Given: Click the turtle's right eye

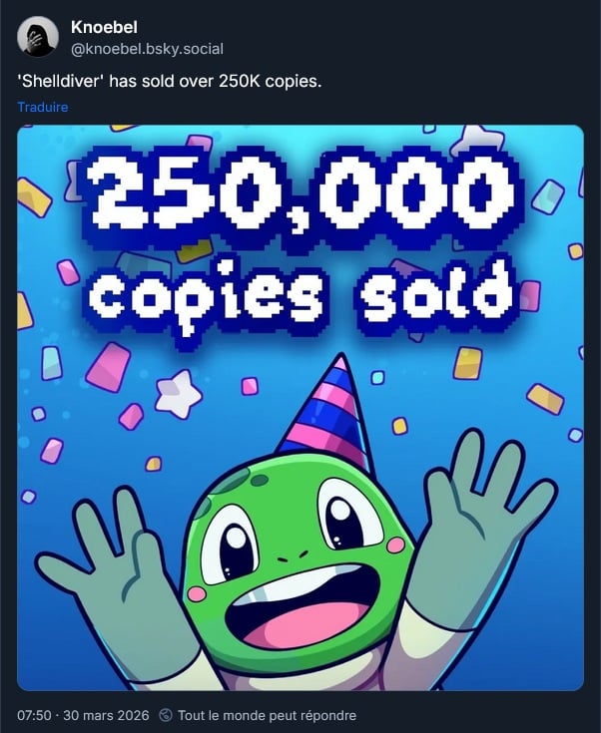Looking at the screenshot, I should (346, 516).
